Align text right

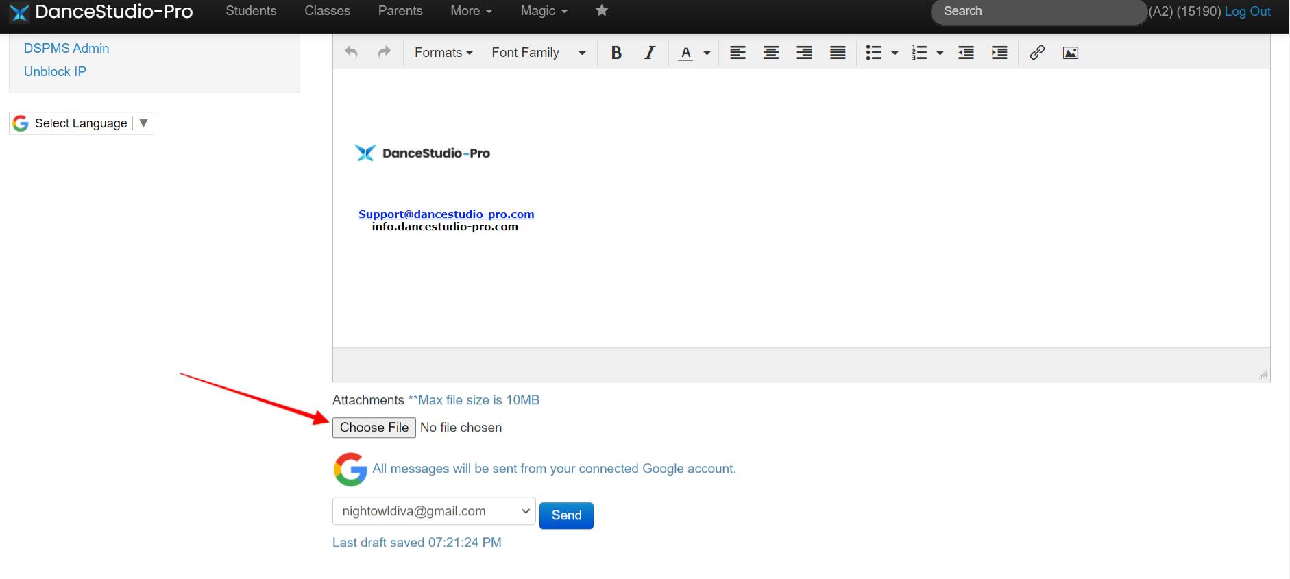pyautogui.click(x=804, y=52)
